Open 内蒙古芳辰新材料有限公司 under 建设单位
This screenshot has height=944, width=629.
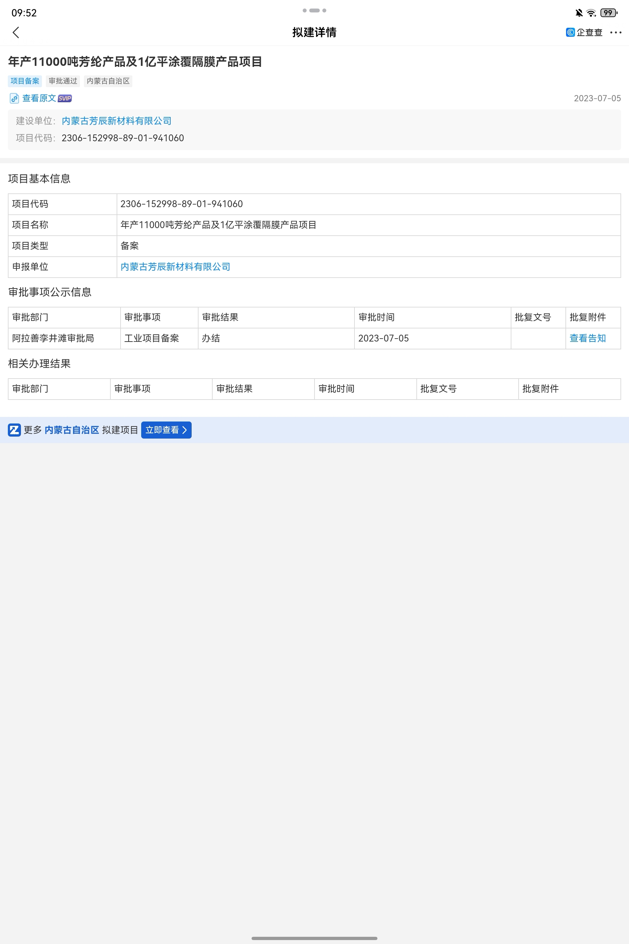tap(116, 121)
